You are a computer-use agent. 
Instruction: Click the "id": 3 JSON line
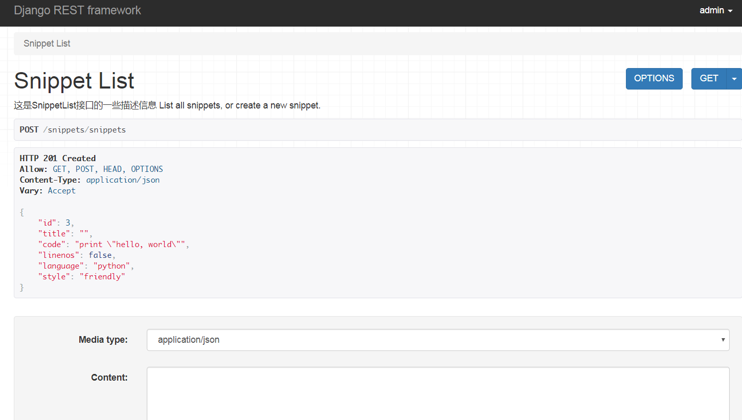[x=56, y=223]
